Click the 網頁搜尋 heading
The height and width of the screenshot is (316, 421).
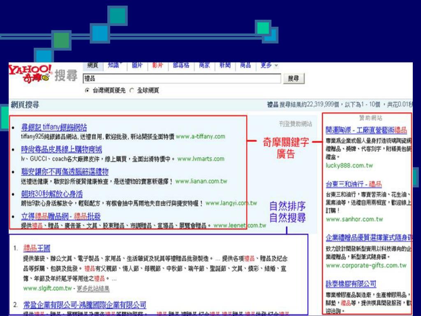click(x=25, y=105)
